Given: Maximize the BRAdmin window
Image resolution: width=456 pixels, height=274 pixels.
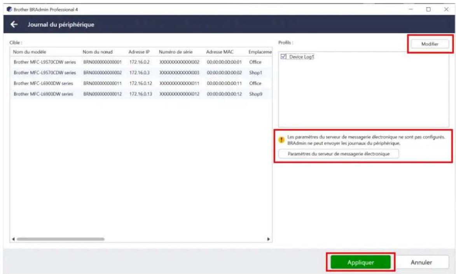Looking at the screenshot, I should coord(428,9).
